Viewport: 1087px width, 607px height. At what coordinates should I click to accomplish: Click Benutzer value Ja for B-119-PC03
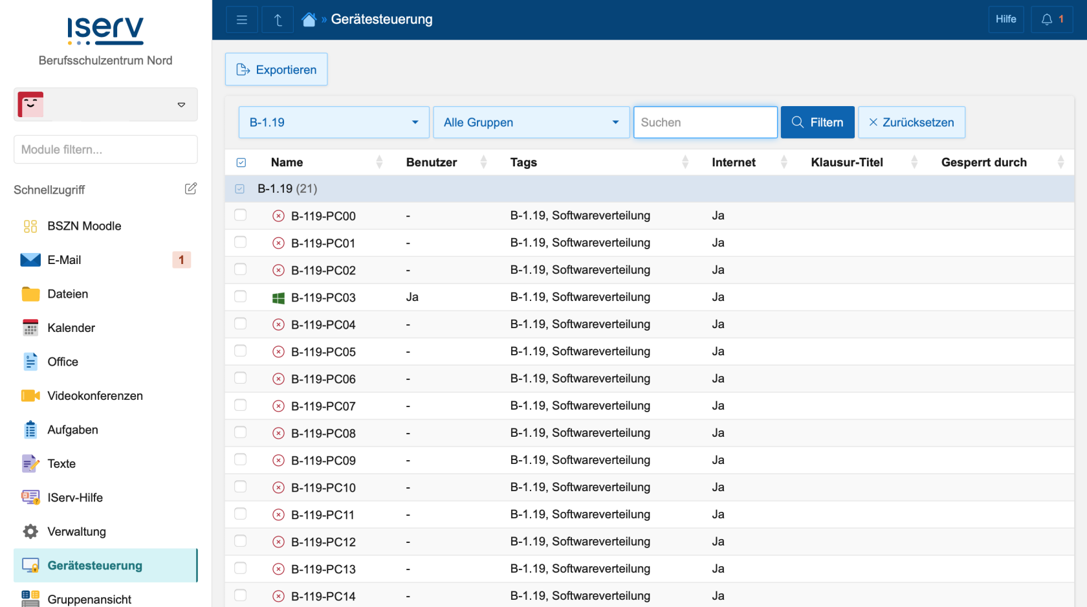[412, 297]
